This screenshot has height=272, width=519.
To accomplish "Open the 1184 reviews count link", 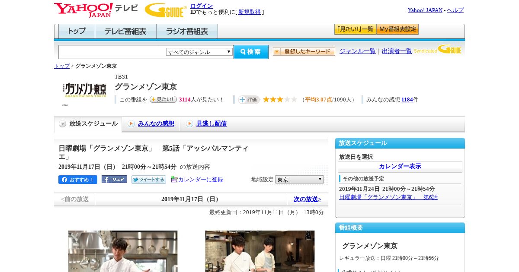I will pyautogui.click(x=407, y=100).
